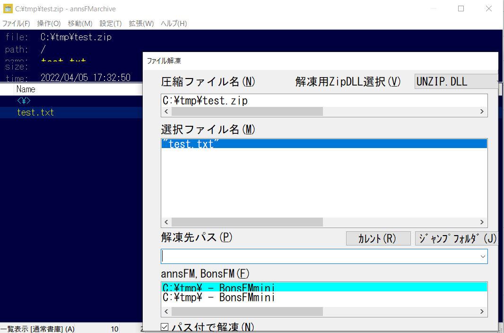Screen dimensions: 504x333
Task: Open the ヘルプ(H) menu
Action: coord(174,23)
